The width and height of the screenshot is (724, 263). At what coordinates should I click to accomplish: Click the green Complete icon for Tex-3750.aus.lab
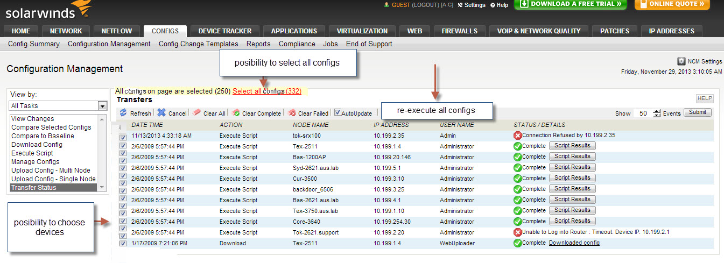(518, 211)
